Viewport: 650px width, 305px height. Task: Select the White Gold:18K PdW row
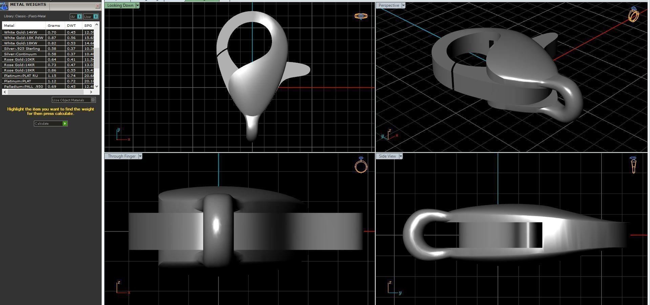[48, 38]
